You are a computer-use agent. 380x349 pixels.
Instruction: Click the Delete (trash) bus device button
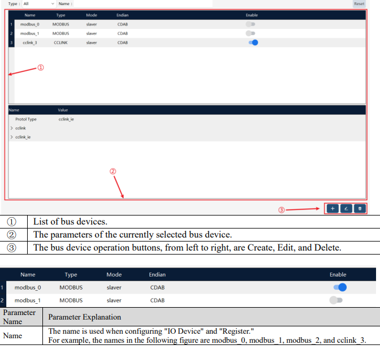tap(360, 208)
